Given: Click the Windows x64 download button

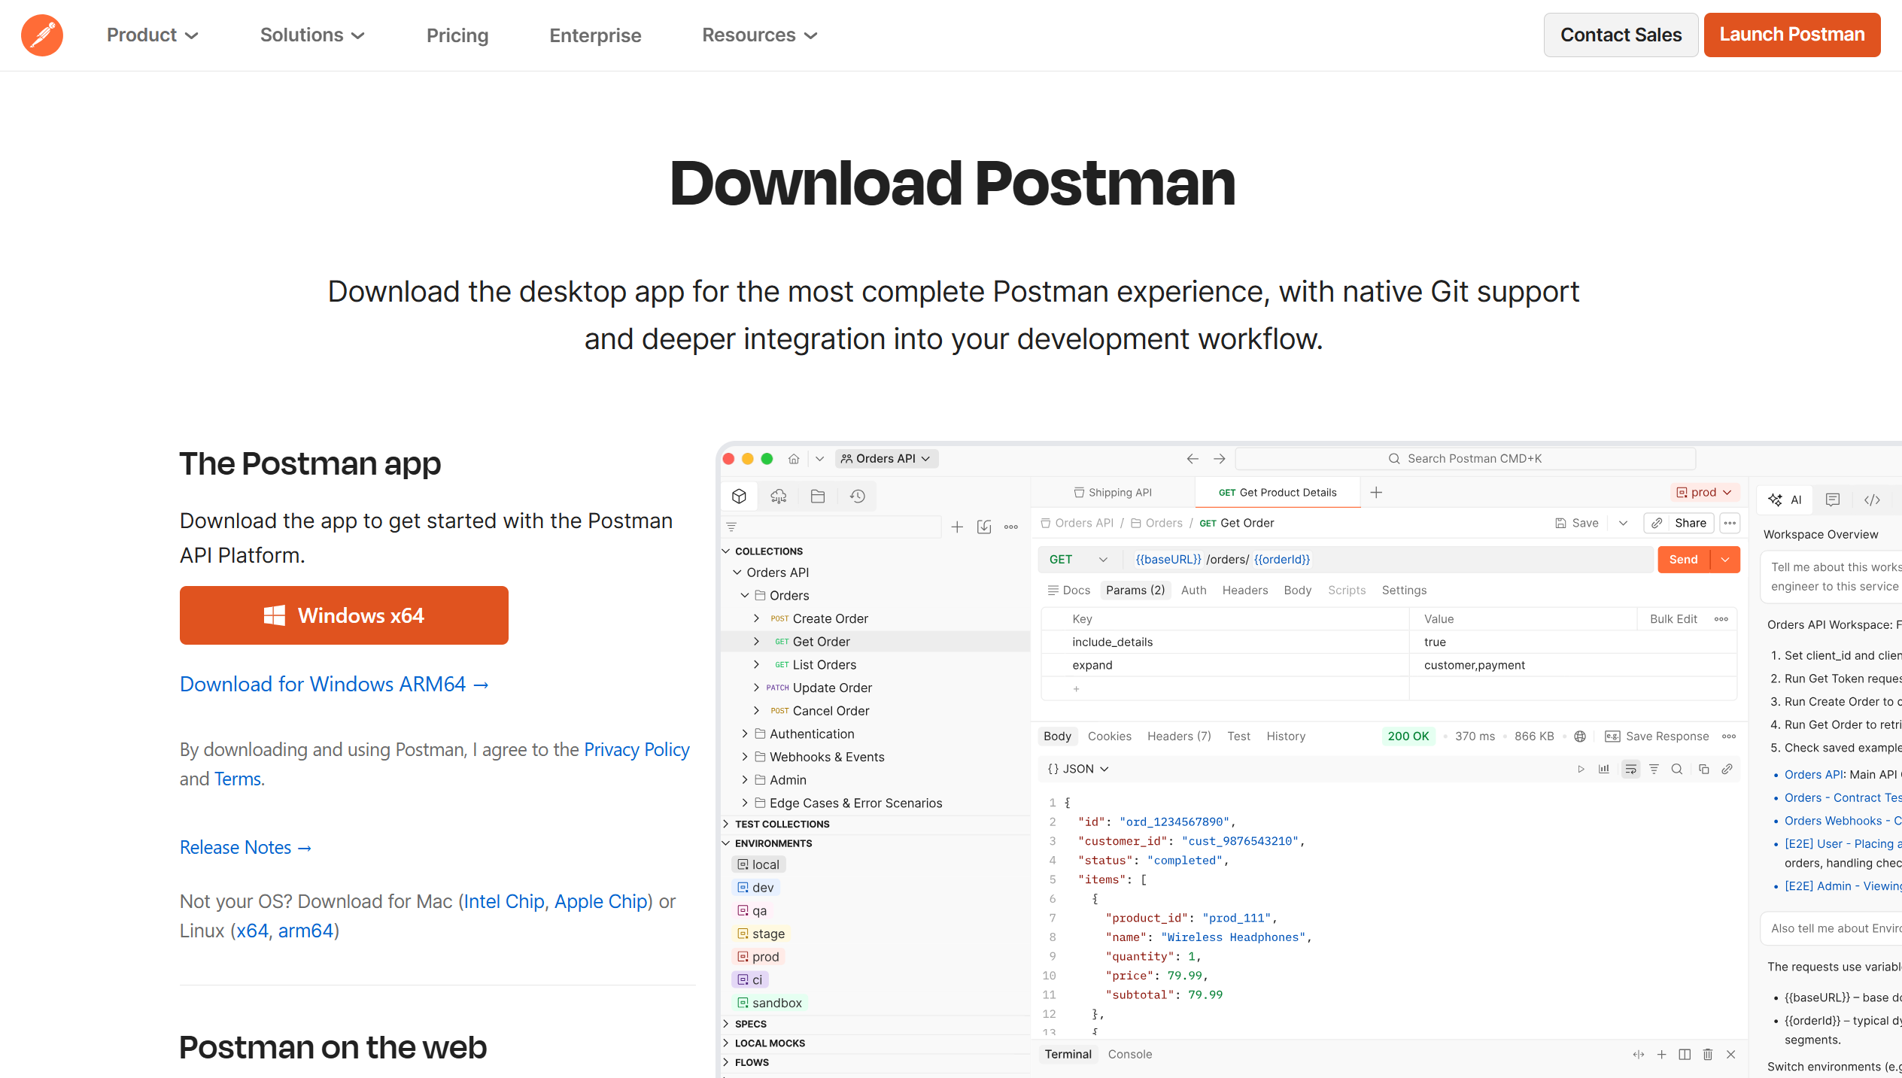Looking at the screenshot, I should coord(344,615).
